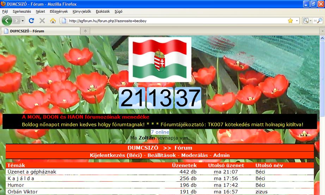Go to the Home page icon
Image resolution: width=325 pixels, height=195 pixels.
point(53,21)
